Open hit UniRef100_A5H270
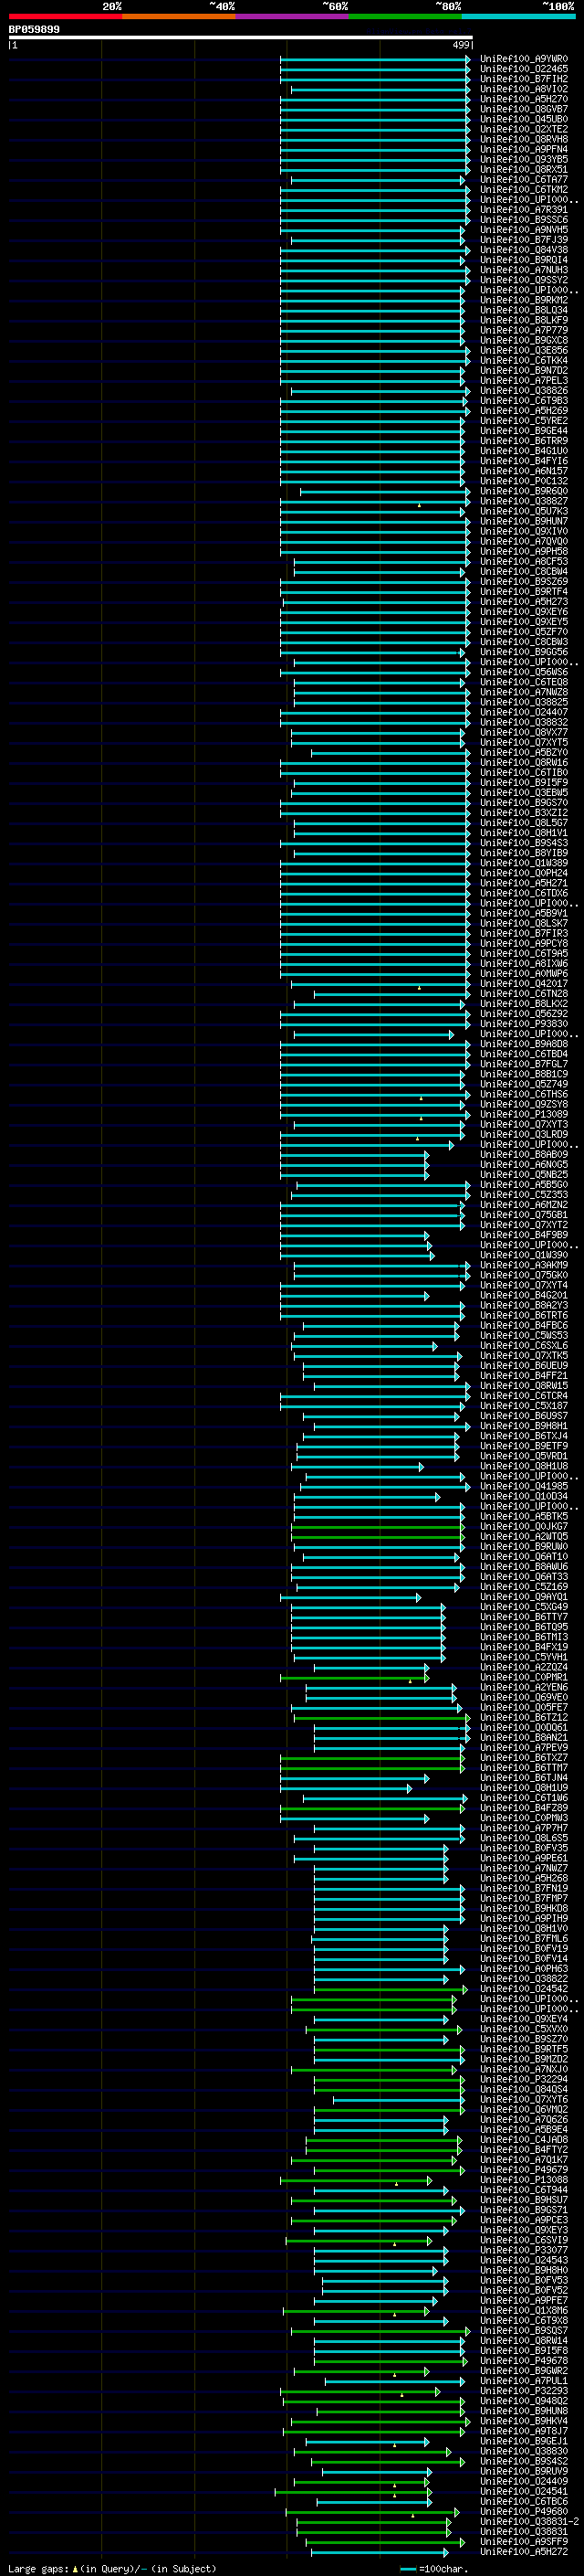The image size is (584, 2576). (523, 99)
